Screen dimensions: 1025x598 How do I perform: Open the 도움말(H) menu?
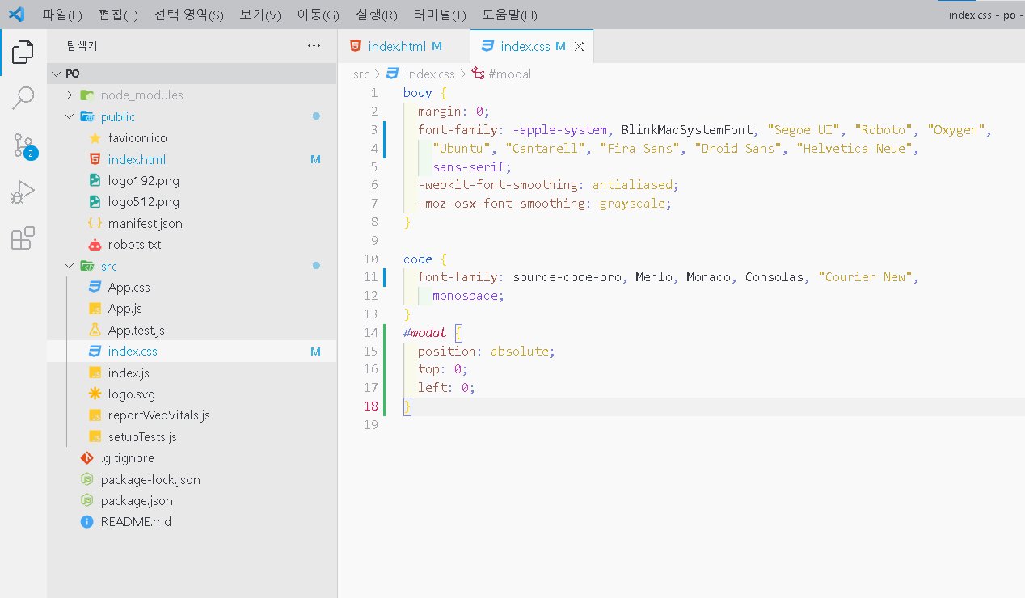[509, 15]
